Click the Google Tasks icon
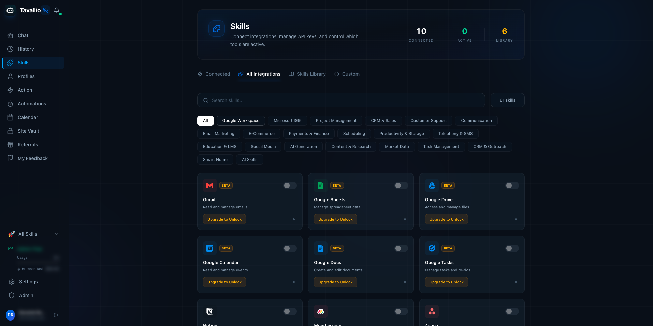This screenshot has width=653, height=326. coord(432,248)
